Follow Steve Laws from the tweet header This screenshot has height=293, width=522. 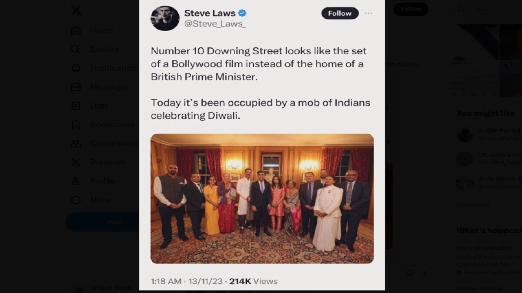pyautogui.click(x=340, y=13)
